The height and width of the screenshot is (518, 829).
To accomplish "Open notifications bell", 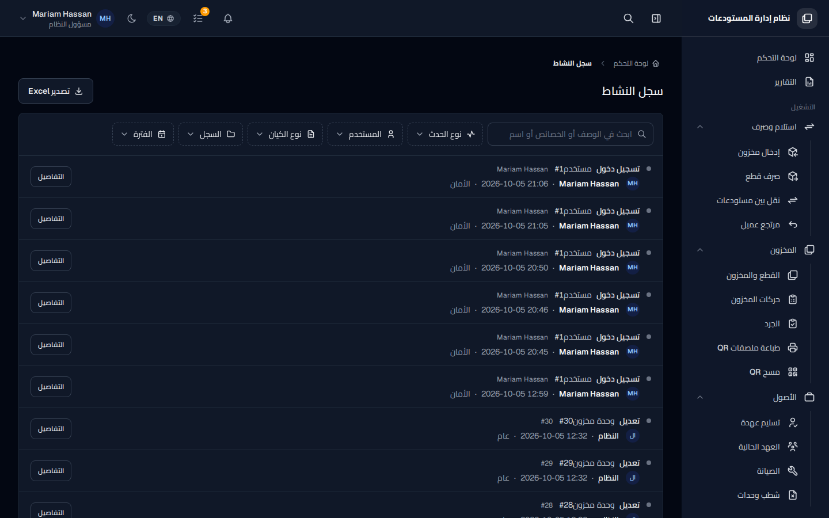I will click(x=228, y=18).
